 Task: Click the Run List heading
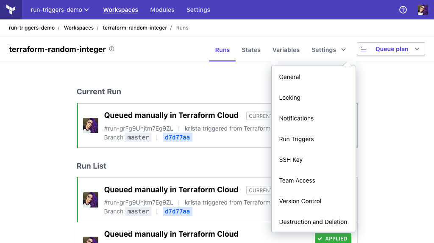(x=92, y=166)
